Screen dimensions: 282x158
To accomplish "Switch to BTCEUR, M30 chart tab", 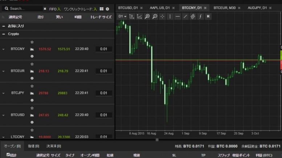I will tap(225, 8).
